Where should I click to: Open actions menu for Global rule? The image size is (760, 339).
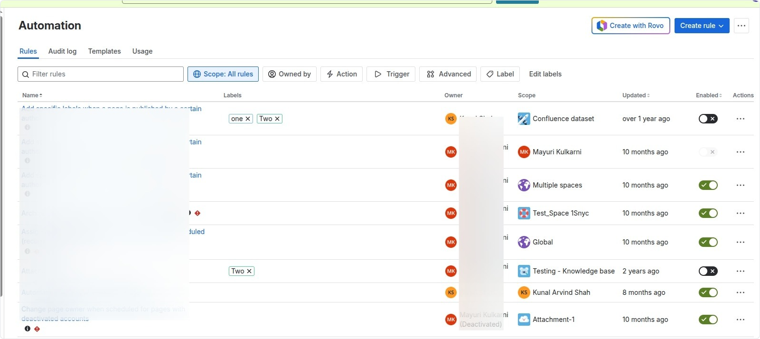[x=740, y=242]
